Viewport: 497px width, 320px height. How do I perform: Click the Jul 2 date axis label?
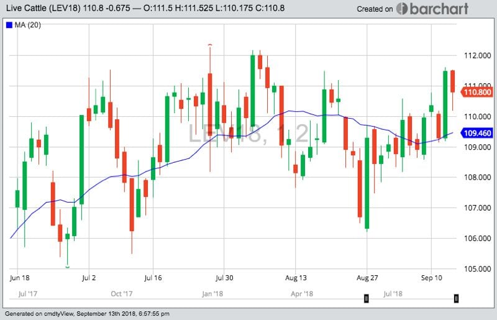89,278
